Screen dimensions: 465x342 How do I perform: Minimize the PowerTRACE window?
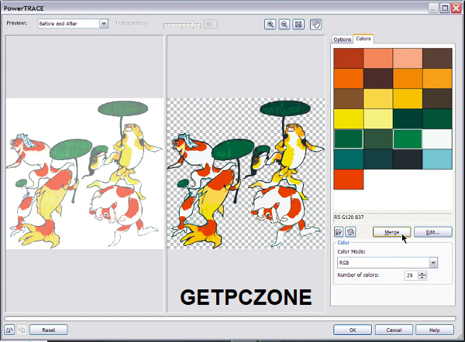(433, 8)
